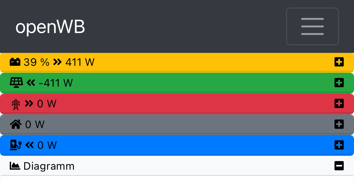Image resolution: width=354 pixels, height=181 pixels.
Task: Expand the yellow battery row plus
Action: (339, 62)
